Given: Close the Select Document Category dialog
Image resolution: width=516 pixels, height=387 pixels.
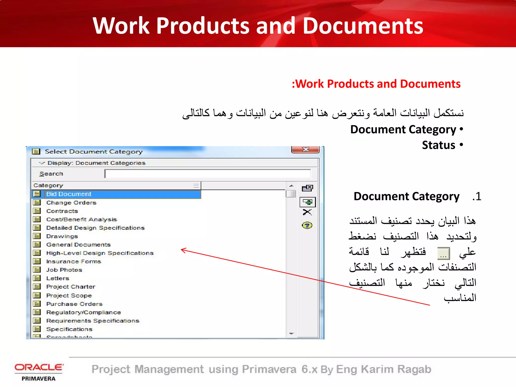Looking at the screenshot, I should (x=305, y=149).
